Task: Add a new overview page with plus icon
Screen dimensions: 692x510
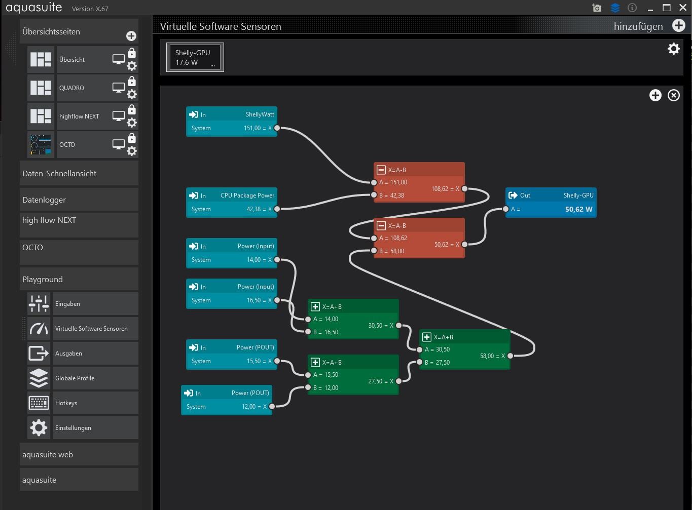Action: click(131, 36)
